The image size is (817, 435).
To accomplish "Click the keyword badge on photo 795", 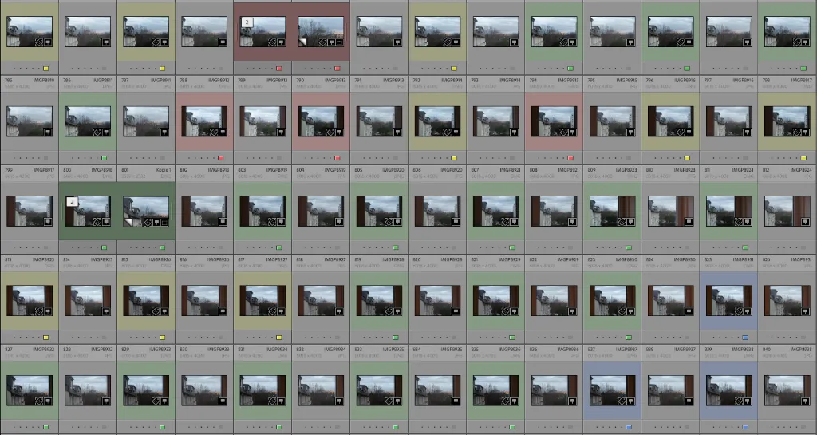I will [x=631, y=132].
